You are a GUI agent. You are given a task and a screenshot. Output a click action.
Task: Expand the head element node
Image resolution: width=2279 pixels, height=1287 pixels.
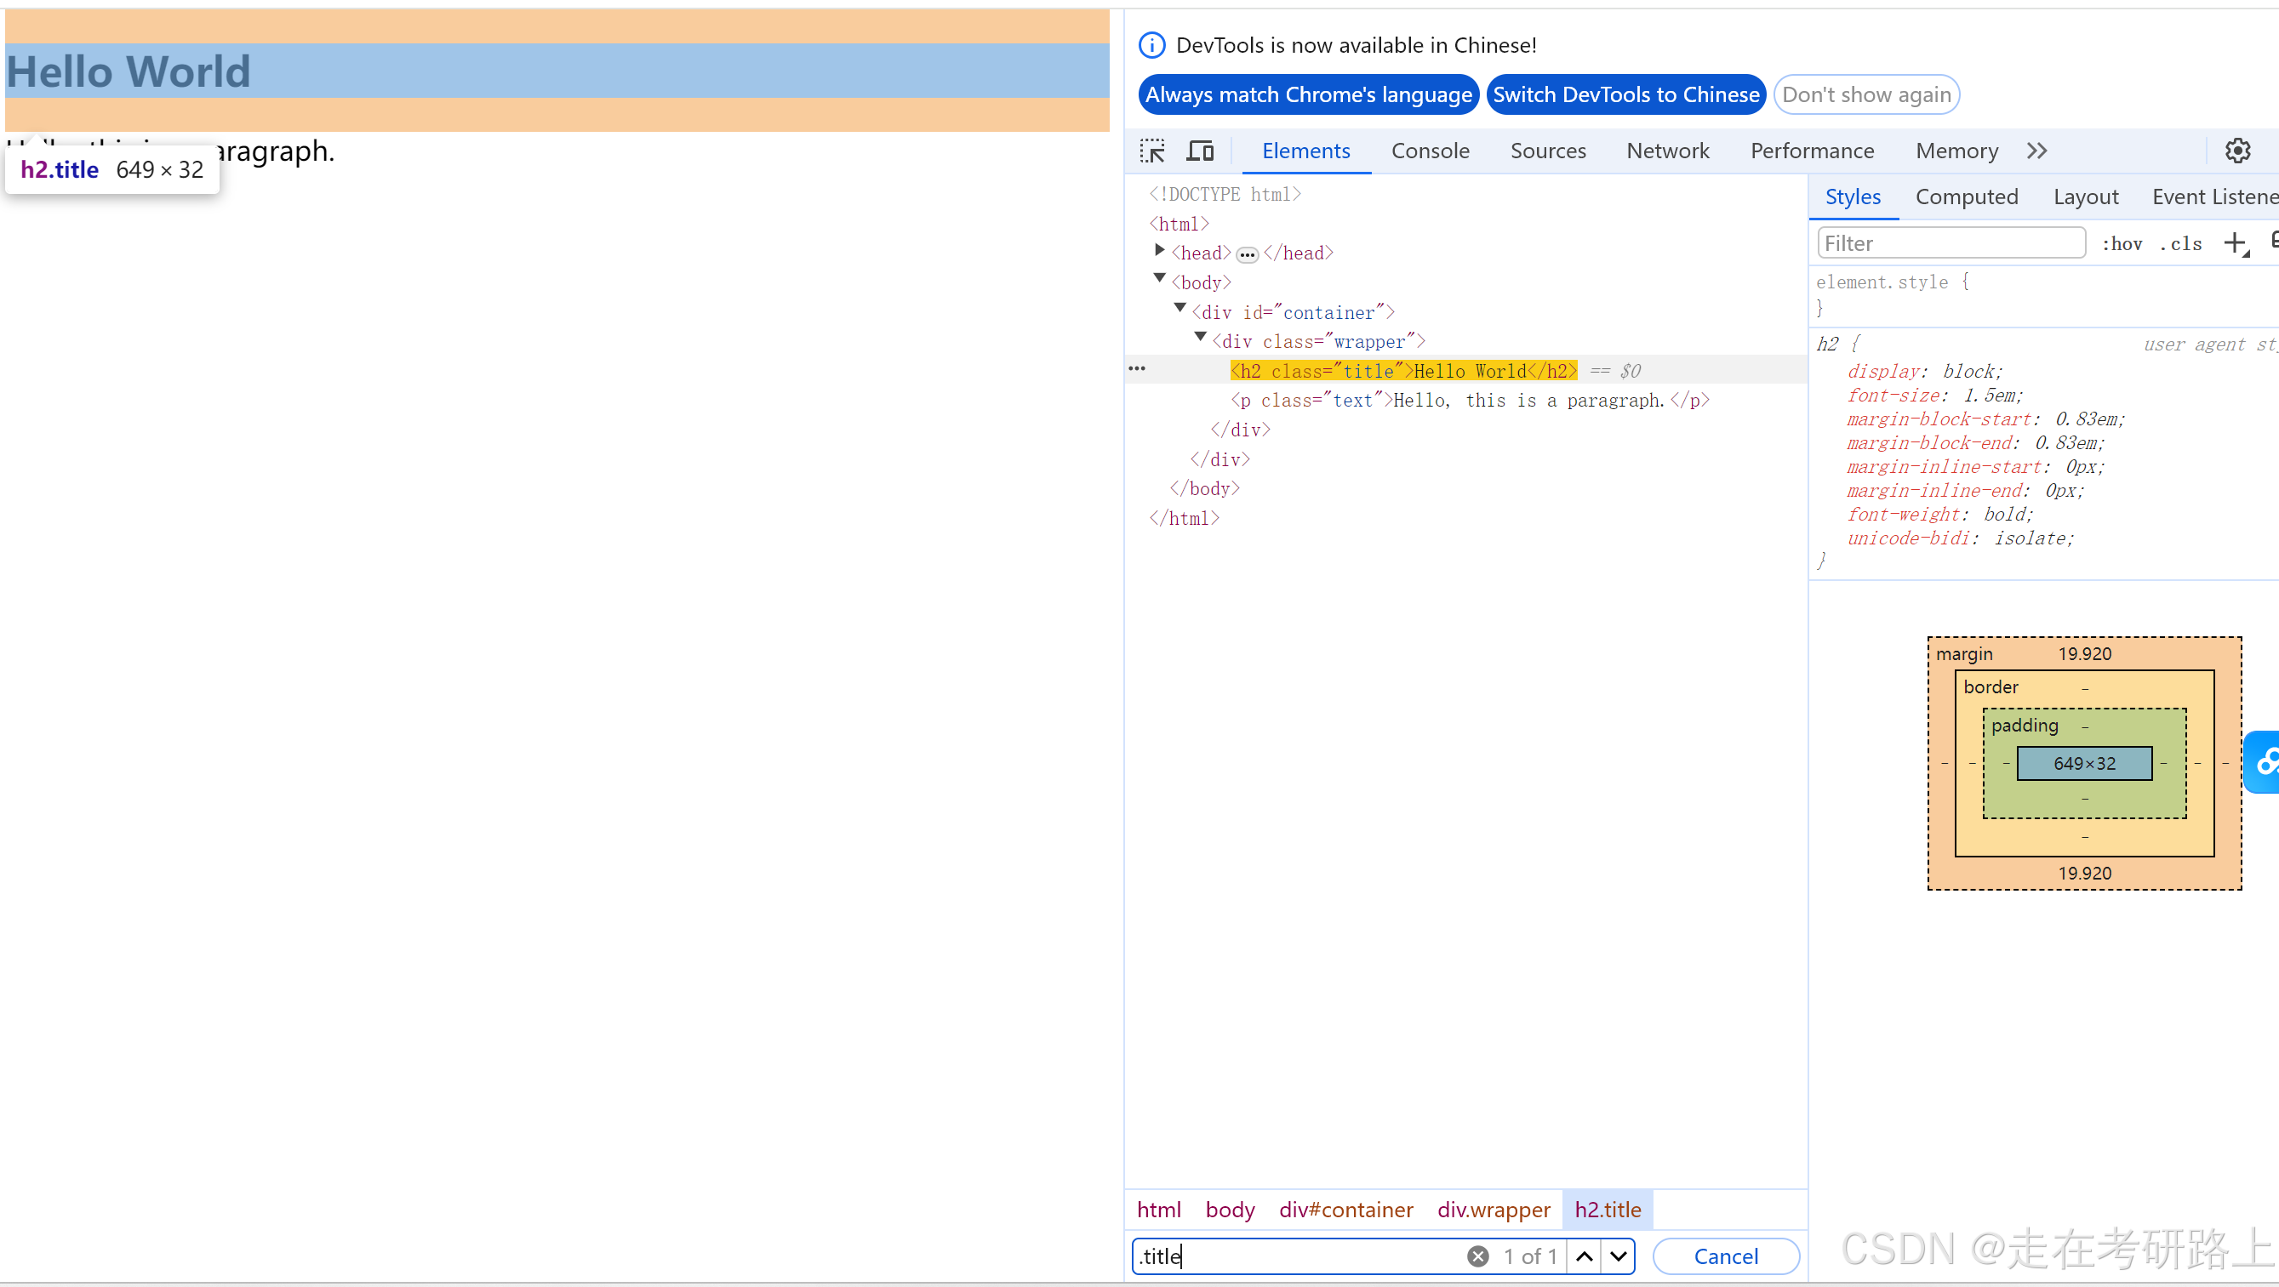[1159, 251]
